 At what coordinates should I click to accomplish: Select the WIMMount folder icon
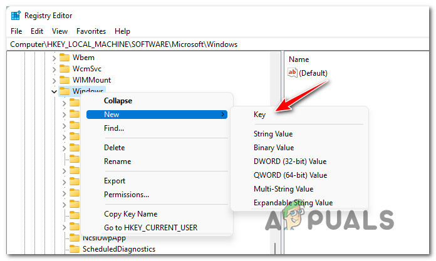click(65, 80)
